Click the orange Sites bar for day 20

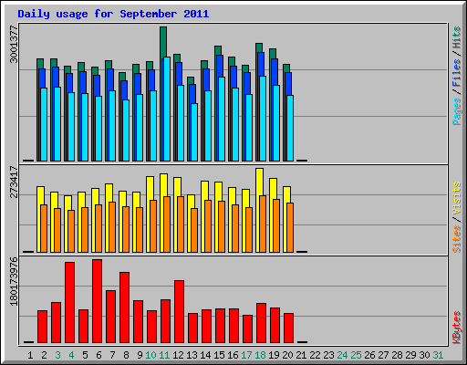(x=290, y=227)
